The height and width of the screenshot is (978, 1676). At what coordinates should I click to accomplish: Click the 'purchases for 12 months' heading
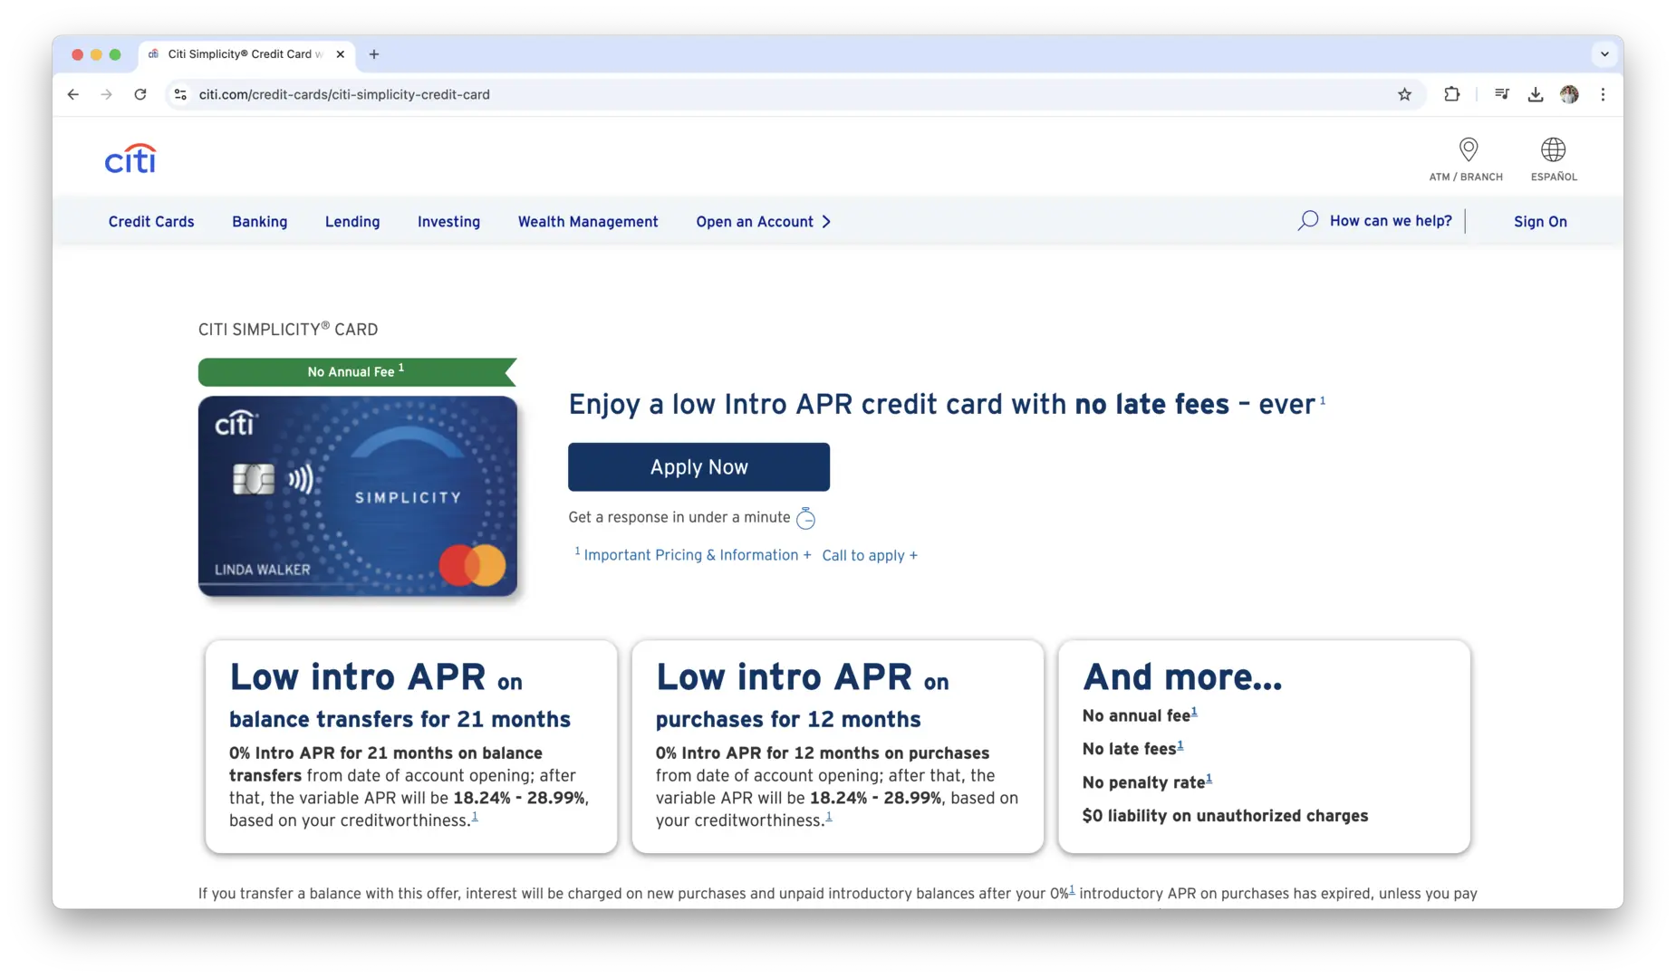click(x=788, y=719)
